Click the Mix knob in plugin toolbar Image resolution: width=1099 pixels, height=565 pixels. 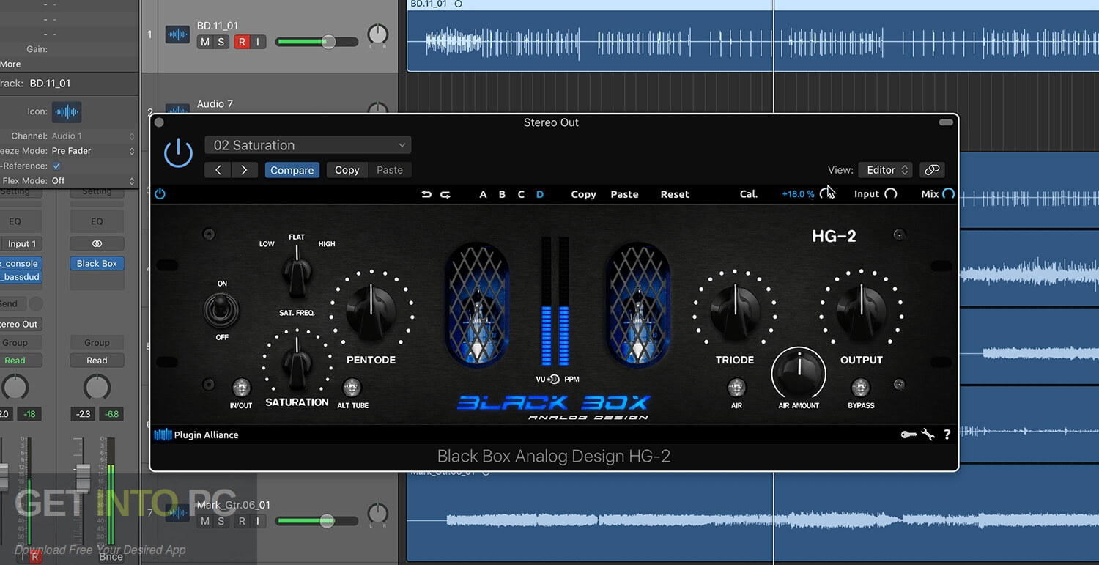click(948, 194)
